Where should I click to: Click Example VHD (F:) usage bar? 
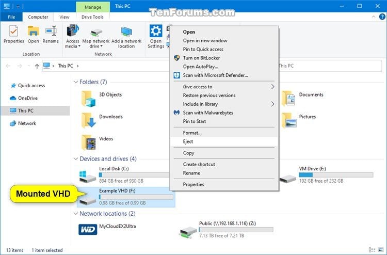[136, 197]
